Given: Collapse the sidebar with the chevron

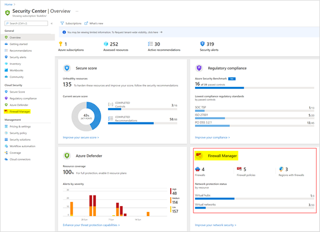Looking at the screenshot, I should coord(51,23).
